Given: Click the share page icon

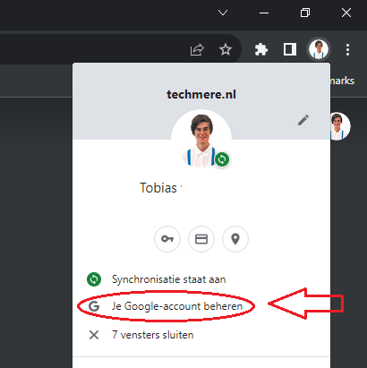Looking at the screenshot, I should point(197,49).
